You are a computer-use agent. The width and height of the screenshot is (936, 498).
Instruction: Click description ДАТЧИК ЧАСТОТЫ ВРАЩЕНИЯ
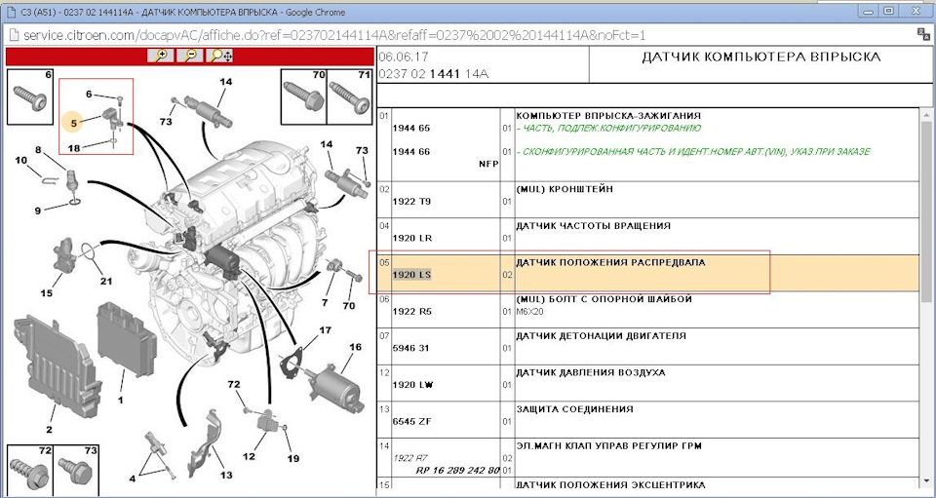(x=594, y=226)
